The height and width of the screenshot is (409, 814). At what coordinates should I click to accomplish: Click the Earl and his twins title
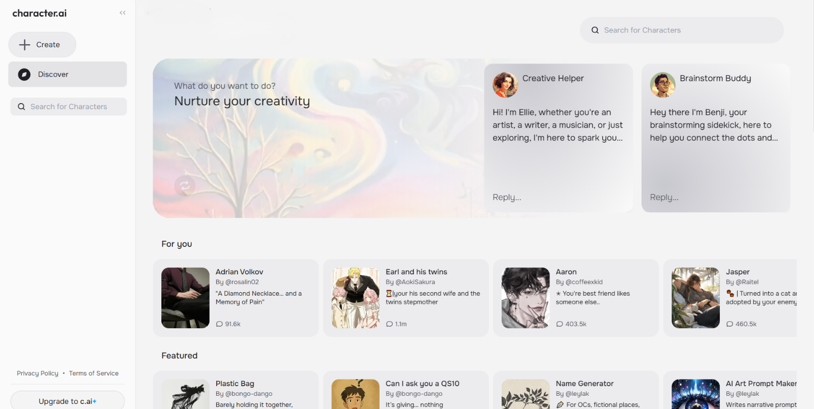tap(417, 272)
